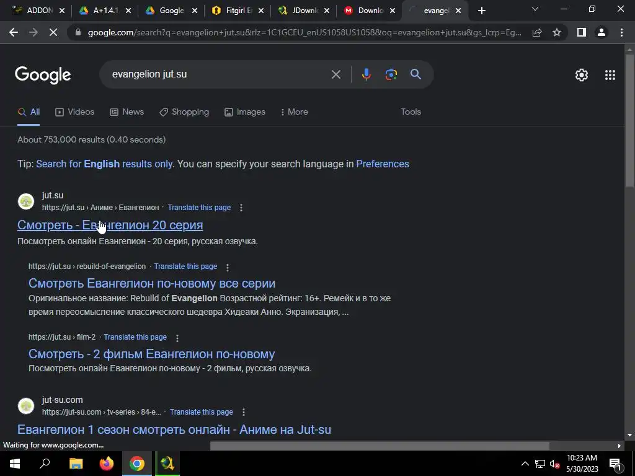Select the Videos search filter
The image size is (635, 476).
point(75,112)
